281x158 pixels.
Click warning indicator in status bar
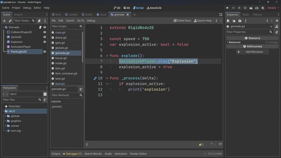click(x=201, y=144)
